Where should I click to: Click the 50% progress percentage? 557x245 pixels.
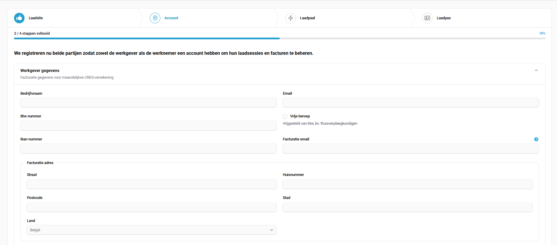542,33
